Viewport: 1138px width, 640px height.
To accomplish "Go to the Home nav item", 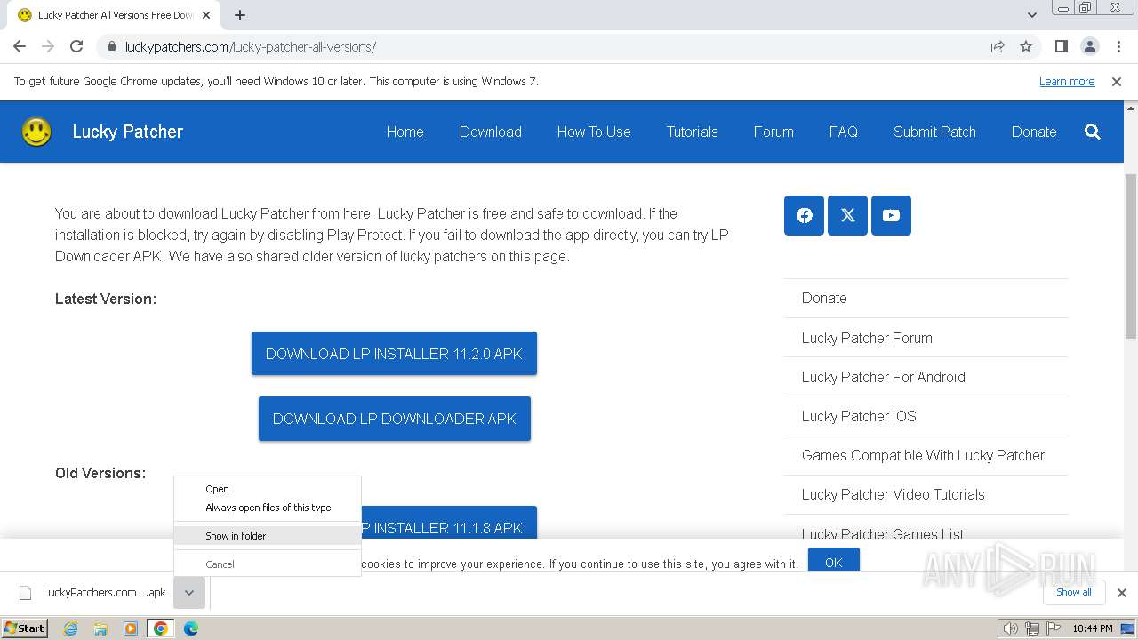I will (x=405, y=132).
